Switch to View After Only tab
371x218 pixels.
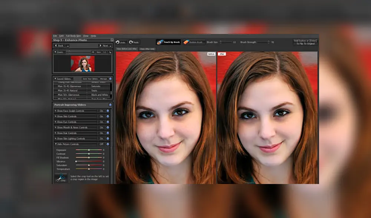(x=147, y=49)
